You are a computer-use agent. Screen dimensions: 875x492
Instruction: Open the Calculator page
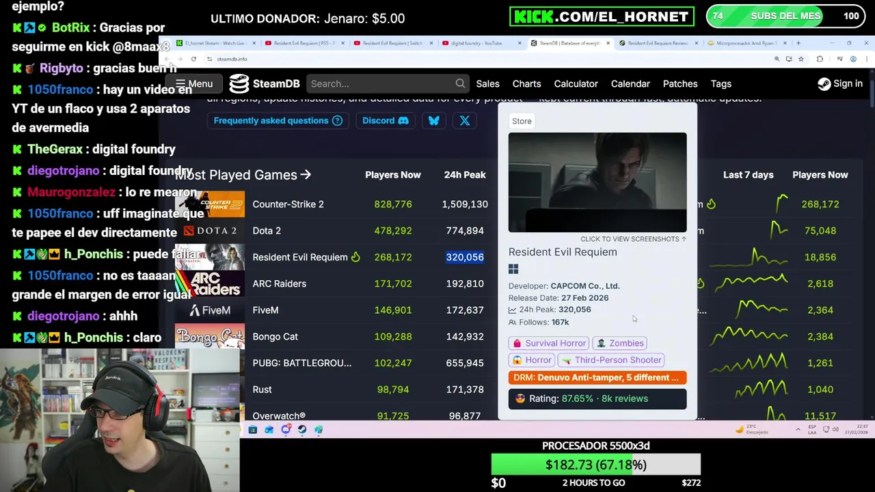576,83
